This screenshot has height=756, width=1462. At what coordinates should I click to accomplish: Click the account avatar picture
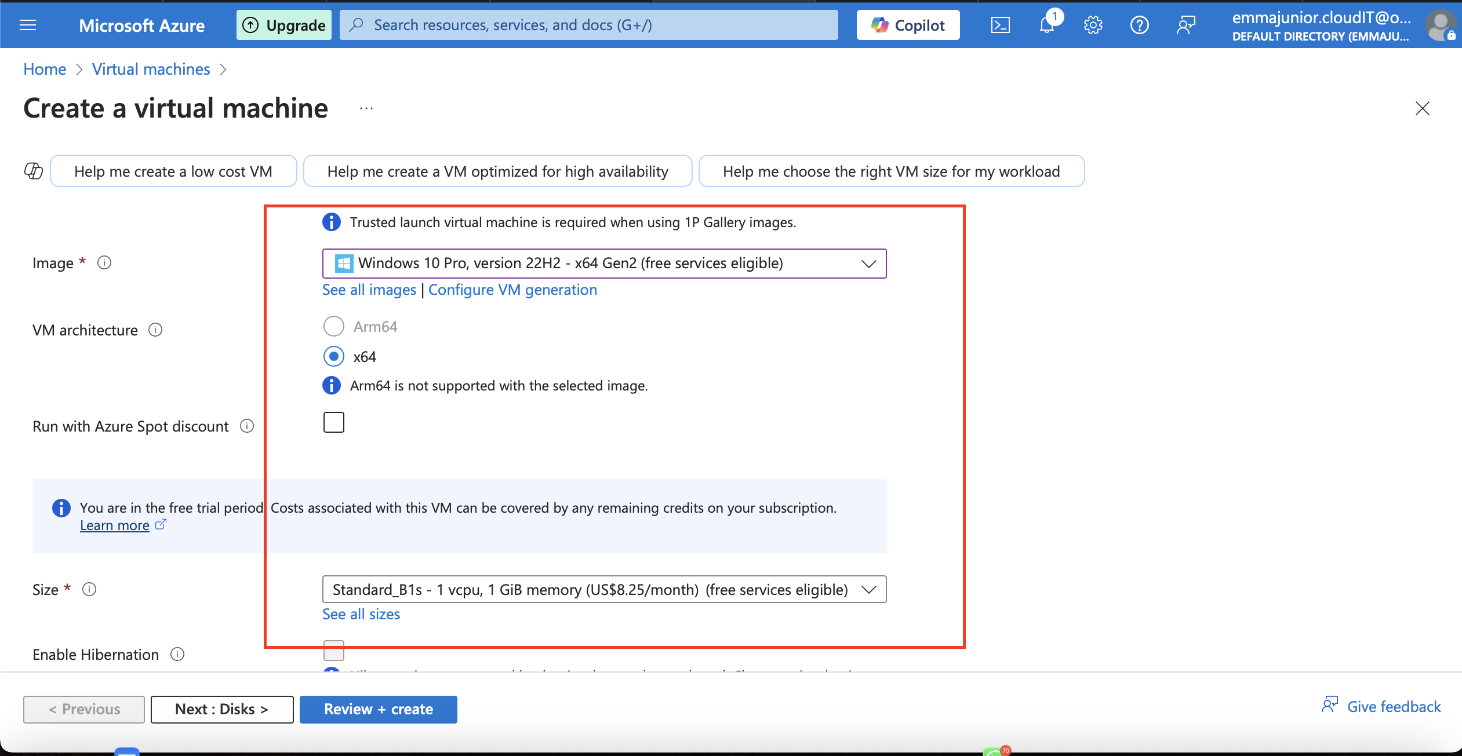click(1440, 26)
